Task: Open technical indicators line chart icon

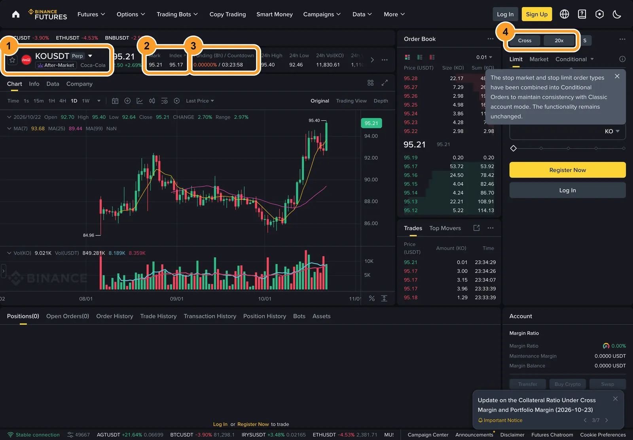Action: click(x=140, y=101)
